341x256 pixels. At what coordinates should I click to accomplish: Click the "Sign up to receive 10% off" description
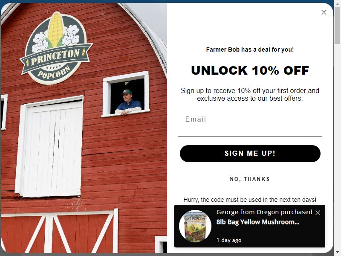click(250, 94)
